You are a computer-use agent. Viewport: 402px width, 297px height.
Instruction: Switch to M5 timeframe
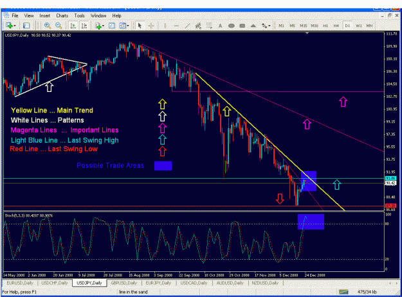292,26
